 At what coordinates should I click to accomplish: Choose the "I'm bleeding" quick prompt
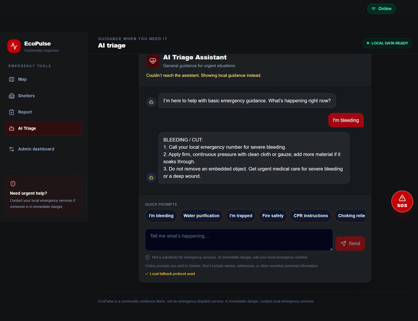(x=161, y=216)
